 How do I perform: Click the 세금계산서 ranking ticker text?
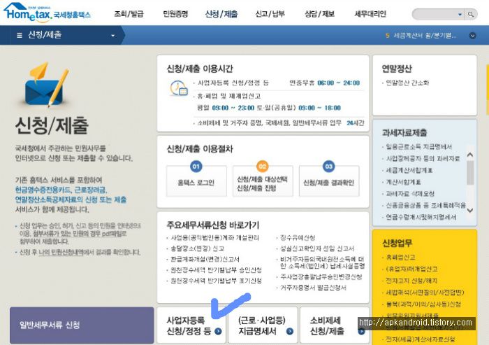425,36
